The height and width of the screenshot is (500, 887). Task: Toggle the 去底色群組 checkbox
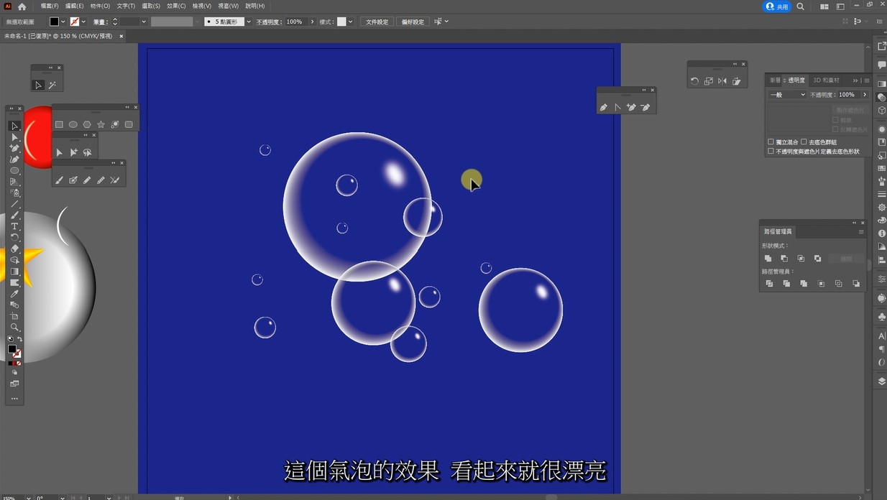coord(804,142)
